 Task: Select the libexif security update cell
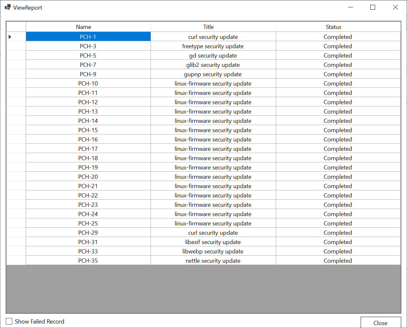[213, 242]
